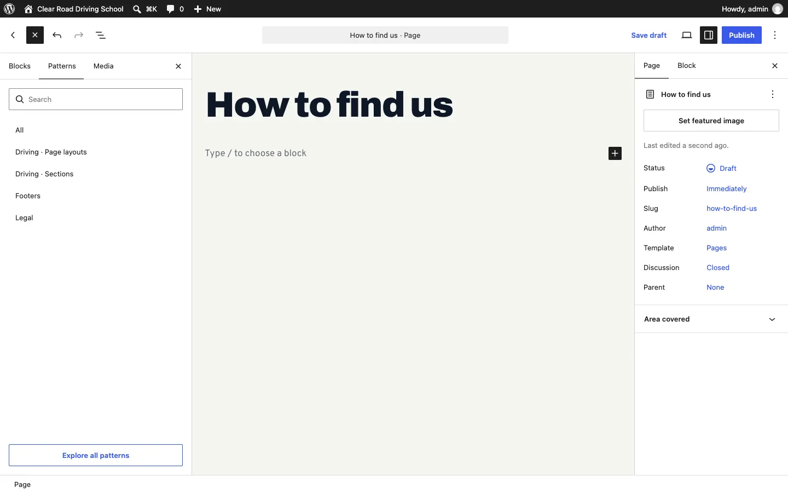Click Explore all patterns
Image resolution: width=788 pixels, height=493 pixels.
click(x=96, y=455)
